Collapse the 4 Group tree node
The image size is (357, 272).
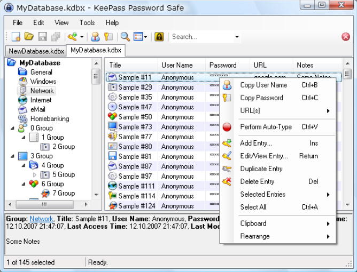[x=24, y=166]
